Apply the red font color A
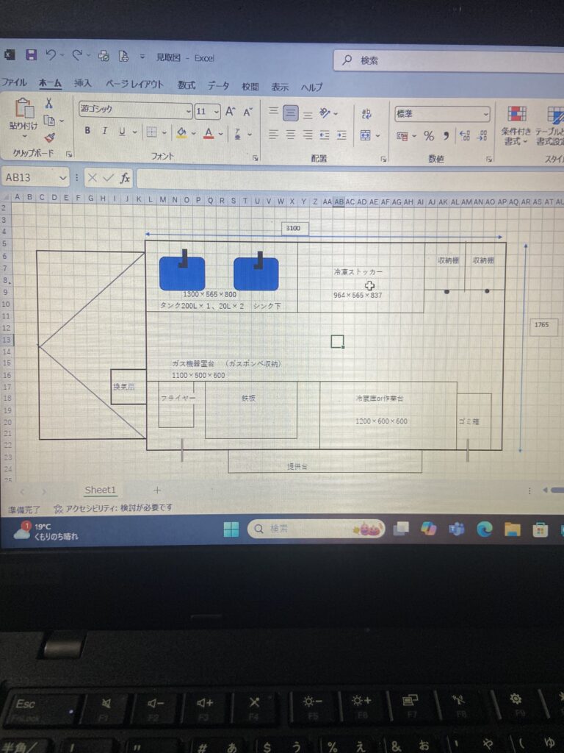 (x=208, y=133)
